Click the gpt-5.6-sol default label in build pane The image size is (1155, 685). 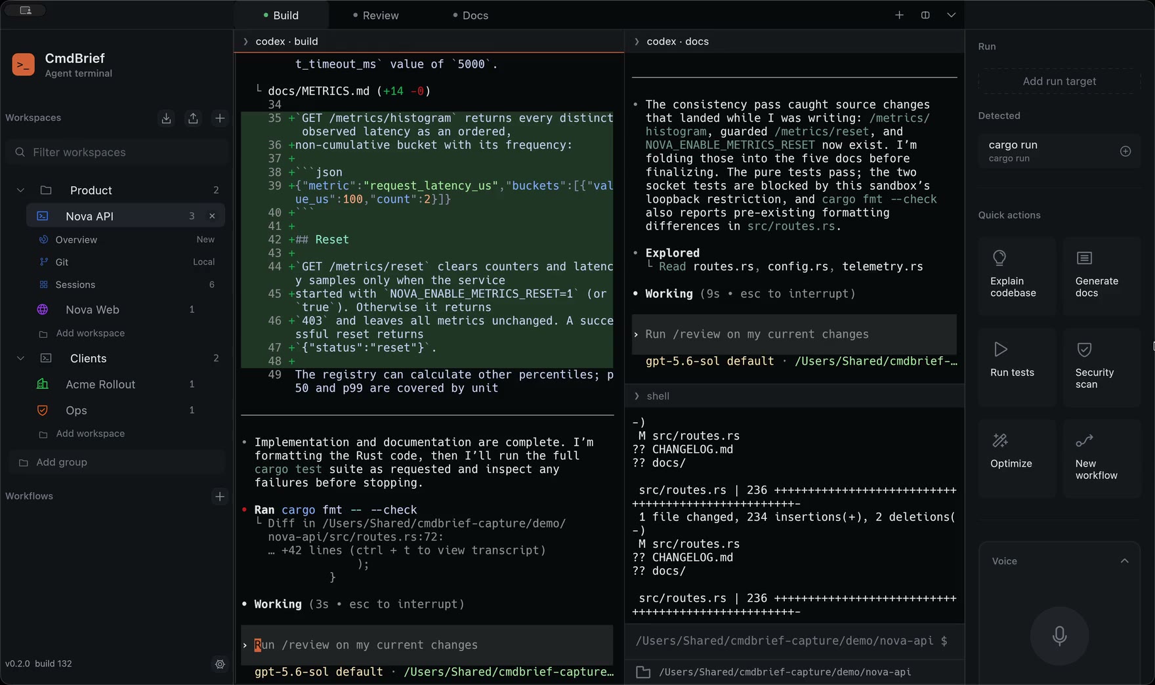pyautogui.click(x=319, y=672)
